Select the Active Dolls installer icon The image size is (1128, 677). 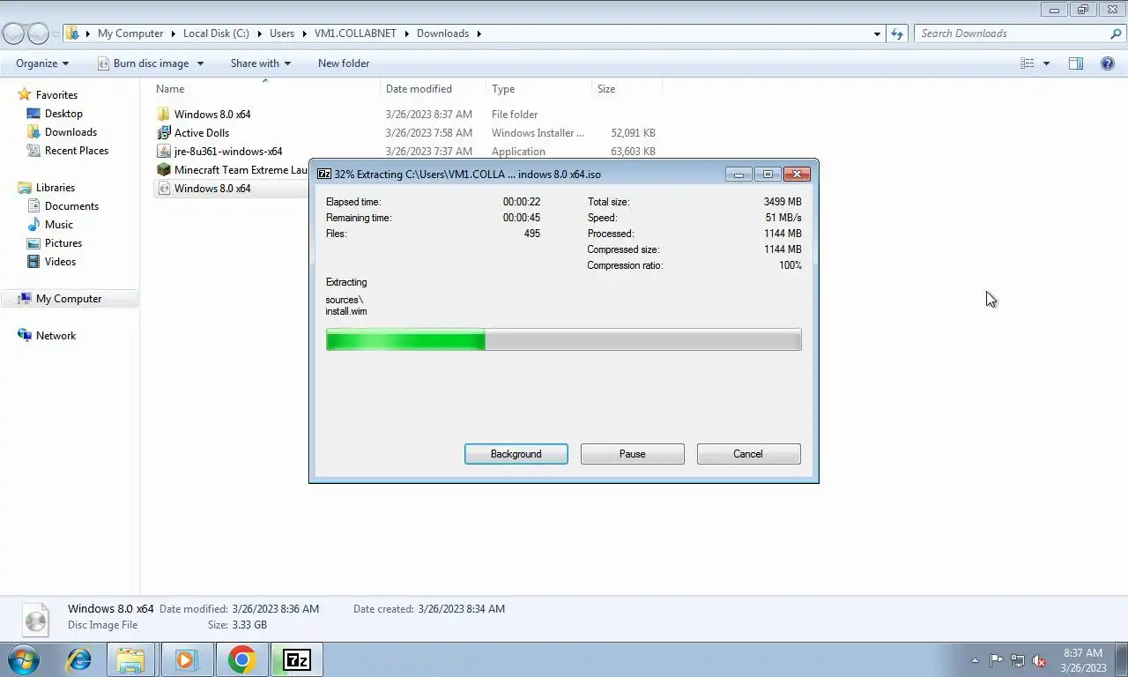click(x=163, y=133)
